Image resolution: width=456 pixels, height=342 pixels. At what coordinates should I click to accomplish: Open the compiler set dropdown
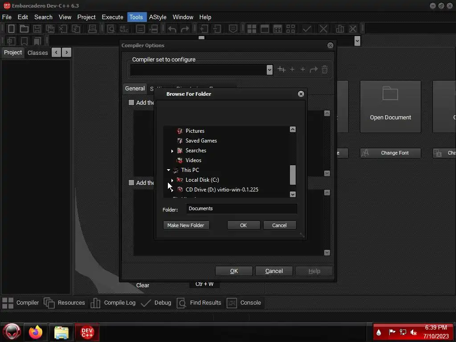click(269, 70)
